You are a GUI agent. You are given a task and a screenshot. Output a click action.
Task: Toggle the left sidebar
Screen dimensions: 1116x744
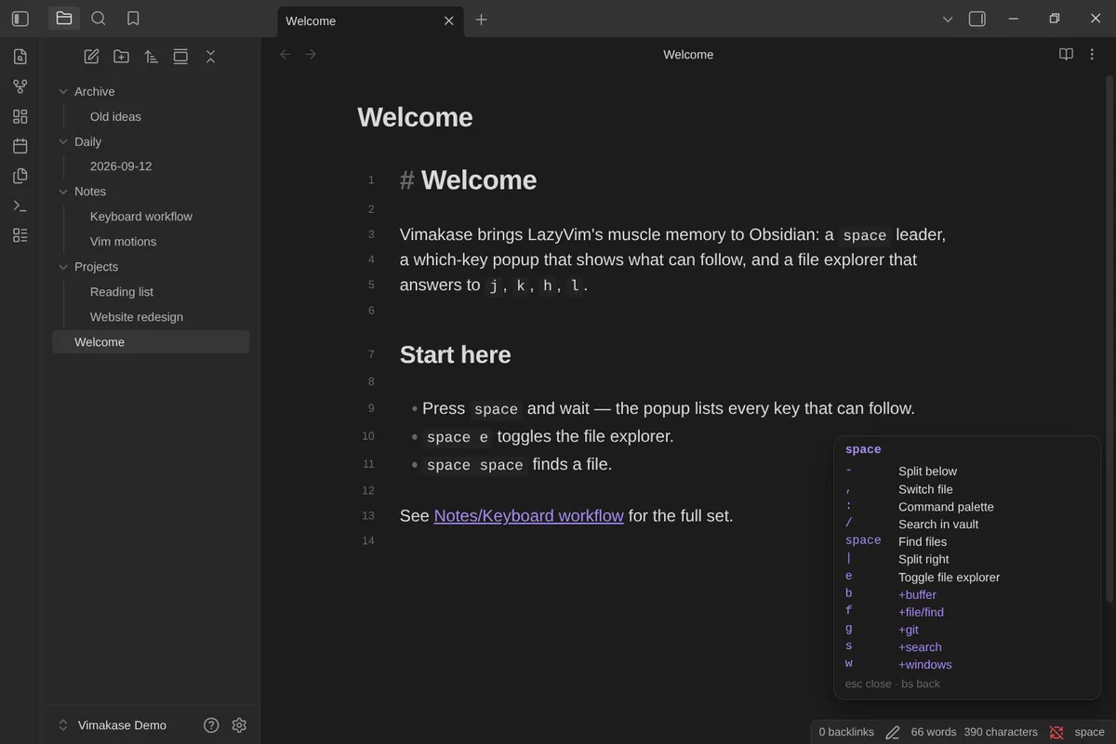coord(20,19)
